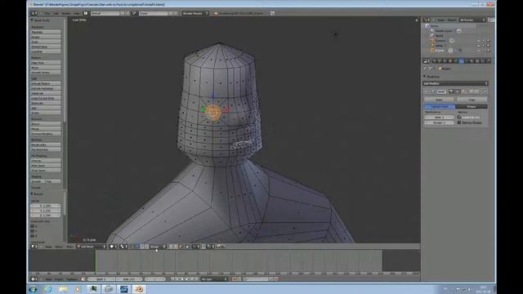Open the Physics properties tab icon
This screenshot has width=523, height=294.
[x=488, y=61]
